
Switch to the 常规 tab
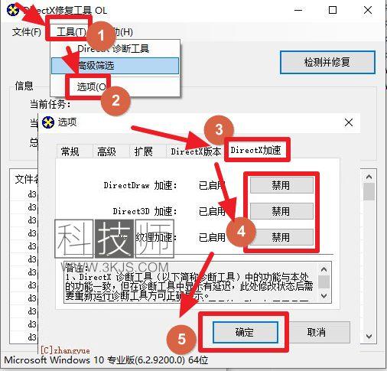(x=70, y=151)
